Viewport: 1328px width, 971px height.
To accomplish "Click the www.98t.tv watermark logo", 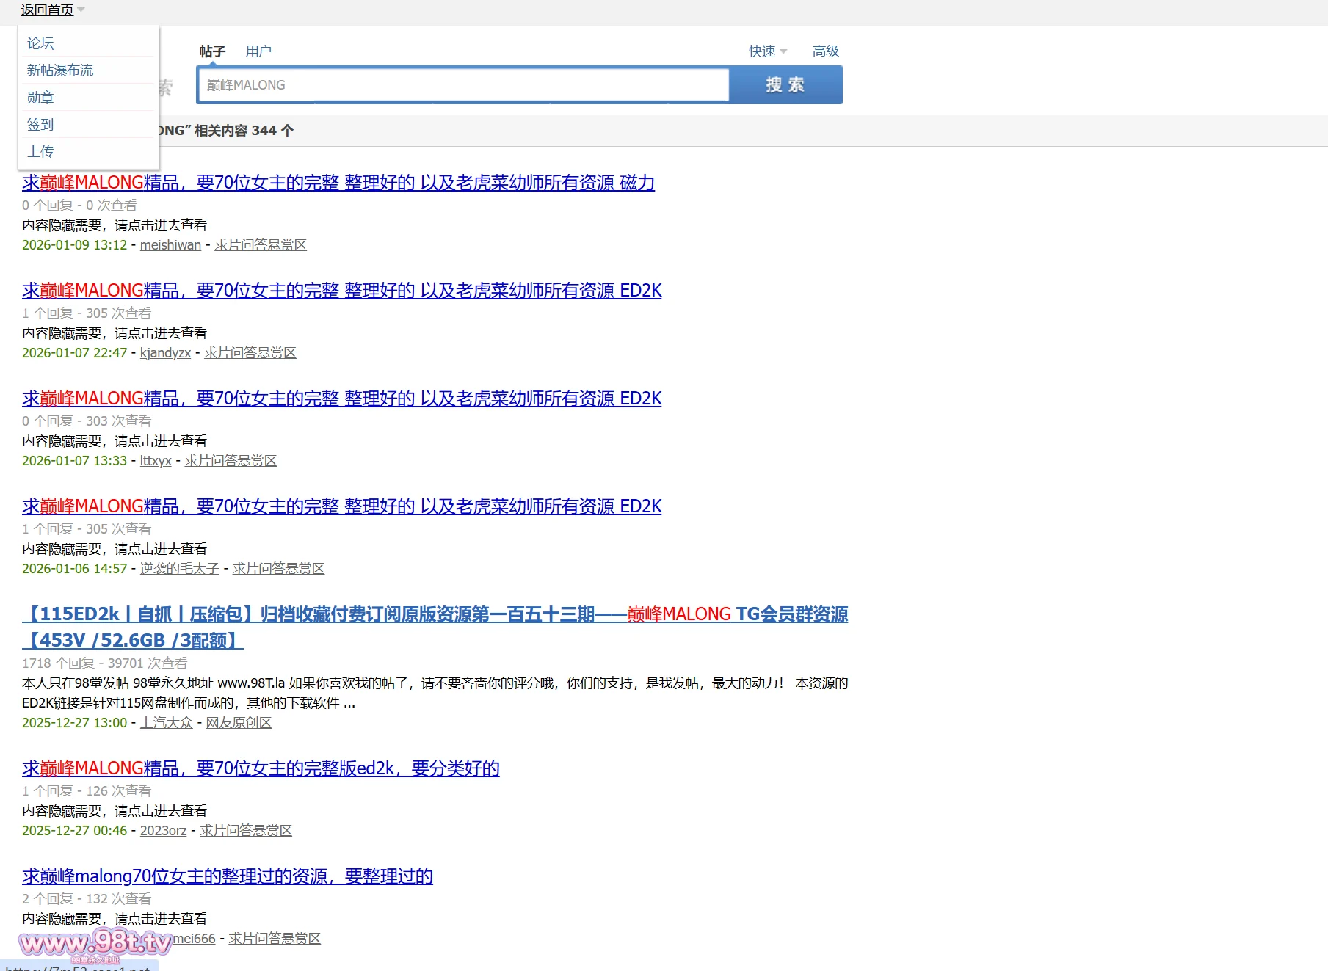I will (x=95, y=942).
